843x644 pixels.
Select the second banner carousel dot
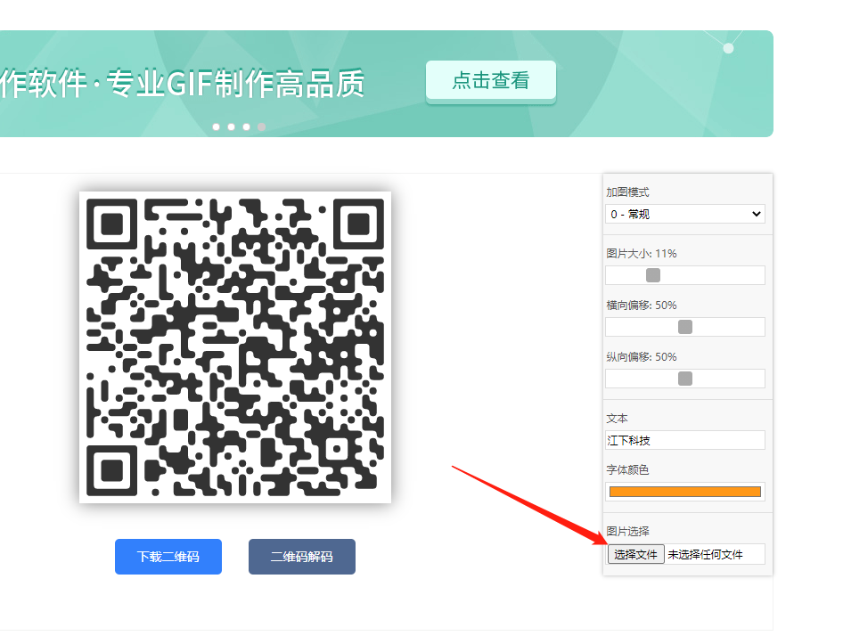[231, 126]
